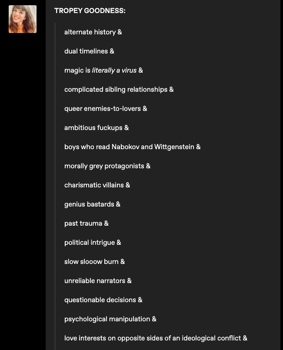Click the ideological conflict love interests line

pos(156,338)
